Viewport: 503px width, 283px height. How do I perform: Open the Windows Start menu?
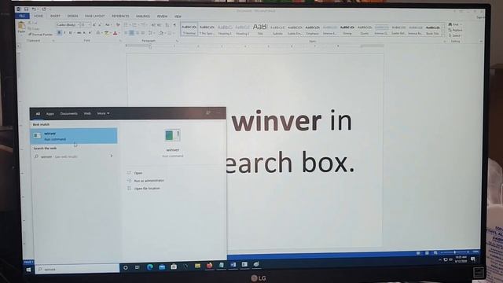point(28,270)
